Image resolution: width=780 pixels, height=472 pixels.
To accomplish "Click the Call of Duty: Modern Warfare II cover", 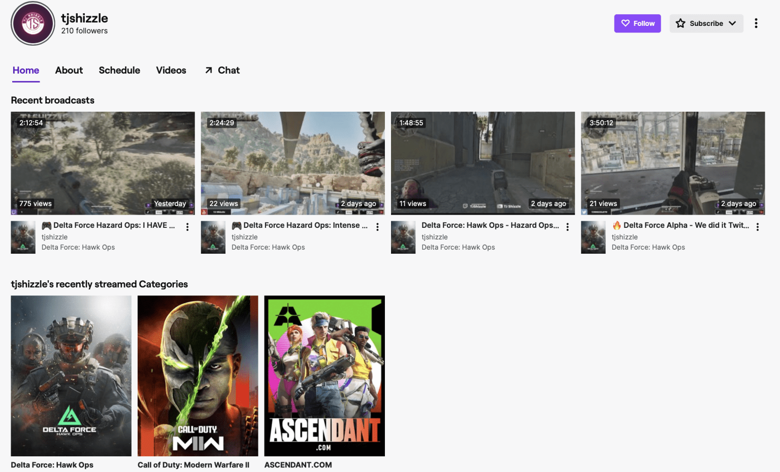I will 198,376.
